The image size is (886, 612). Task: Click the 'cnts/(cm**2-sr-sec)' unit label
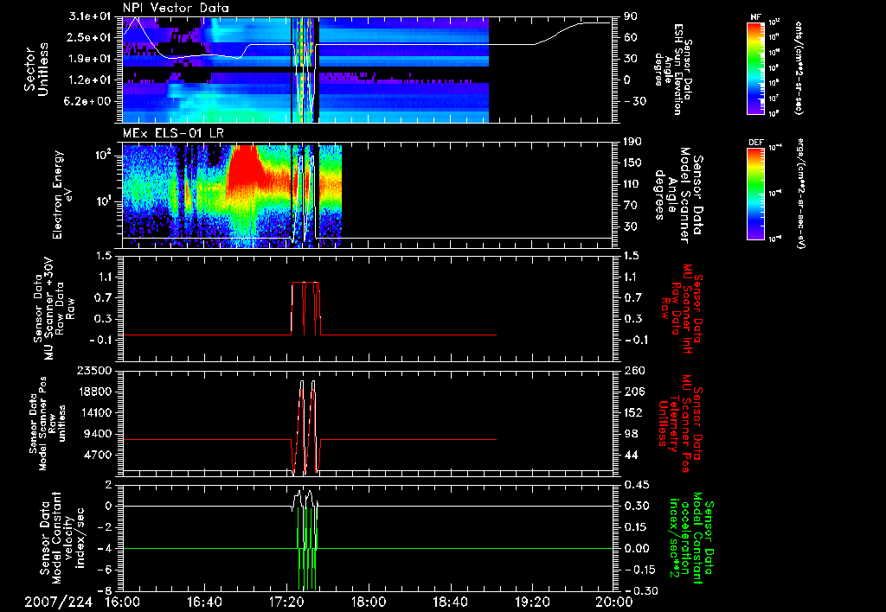pyautogui.click(x=799, y=67)
